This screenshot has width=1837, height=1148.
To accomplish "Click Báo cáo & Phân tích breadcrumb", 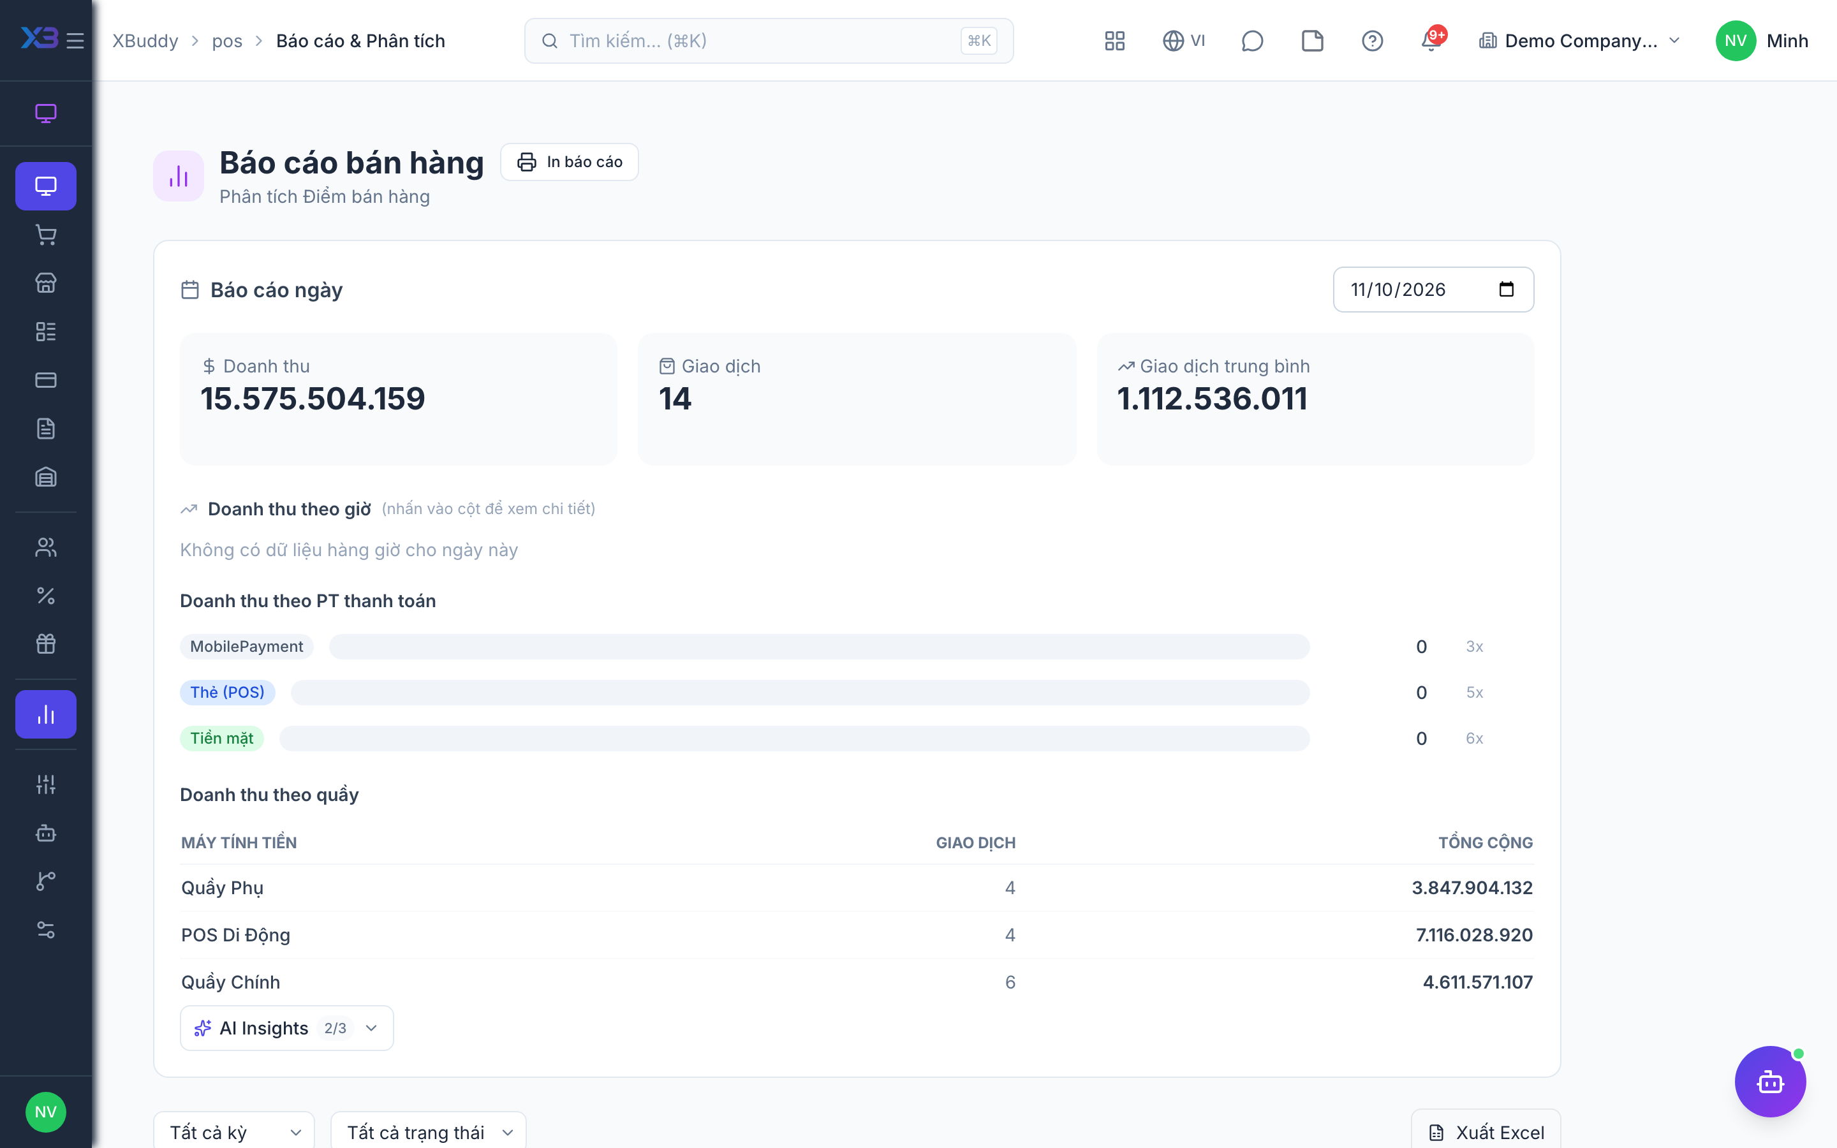I will coord(360,41).
